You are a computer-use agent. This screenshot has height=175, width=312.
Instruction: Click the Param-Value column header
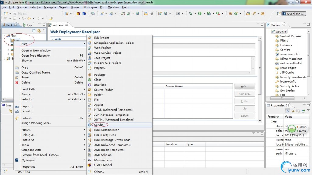(x=198, y=87)
